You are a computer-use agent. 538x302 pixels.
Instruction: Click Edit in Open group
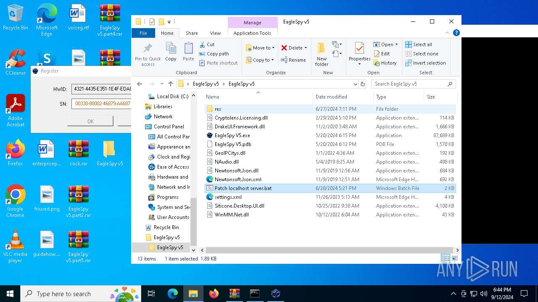click(382, 54)
